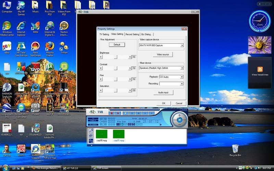Click the Saturation slider right arrow
Image resolution: width=274 pixels, height=171 pixels.
[130, 90]
